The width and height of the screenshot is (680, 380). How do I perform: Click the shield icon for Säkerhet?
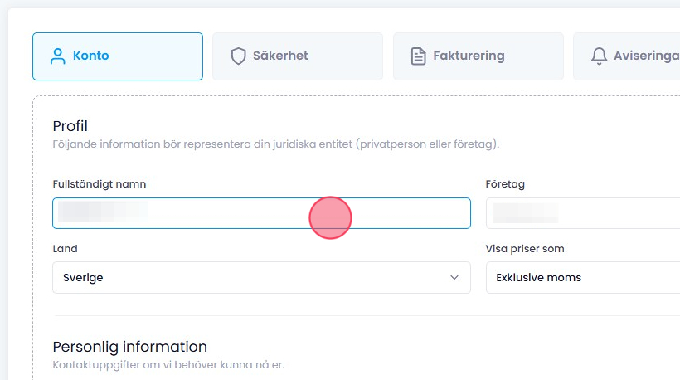tap(239, 56)
